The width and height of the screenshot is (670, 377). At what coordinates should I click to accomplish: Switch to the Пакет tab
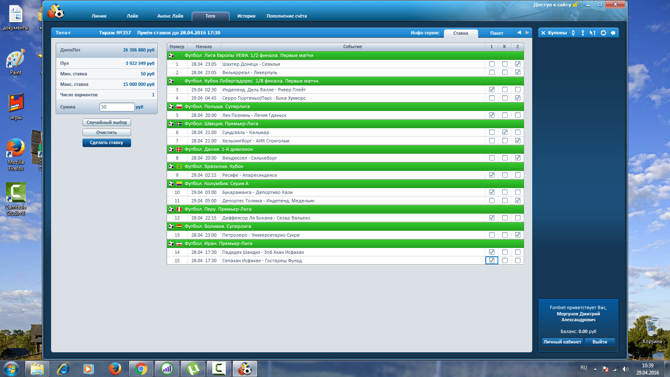click(x=497, y=33)
